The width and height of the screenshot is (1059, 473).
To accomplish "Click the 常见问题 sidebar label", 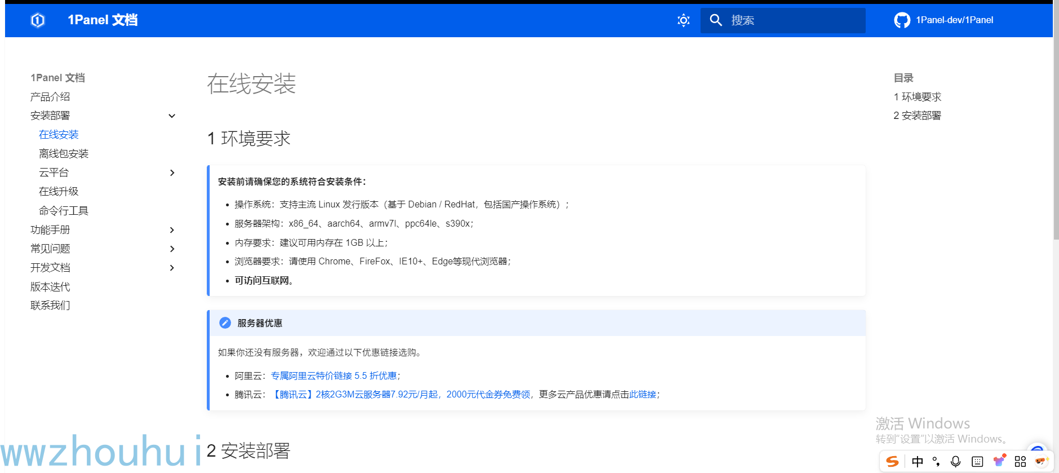I will pyautogui.click(x=50, y=249).
